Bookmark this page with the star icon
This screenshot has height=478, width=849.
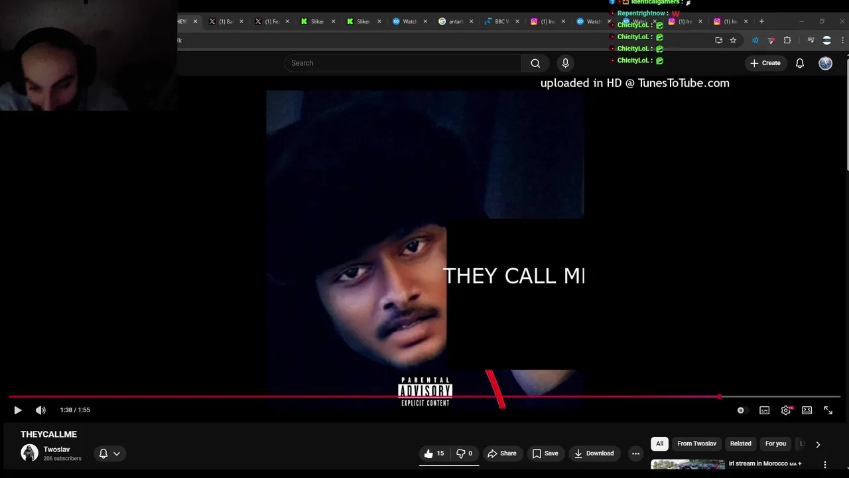pos(733,40)
